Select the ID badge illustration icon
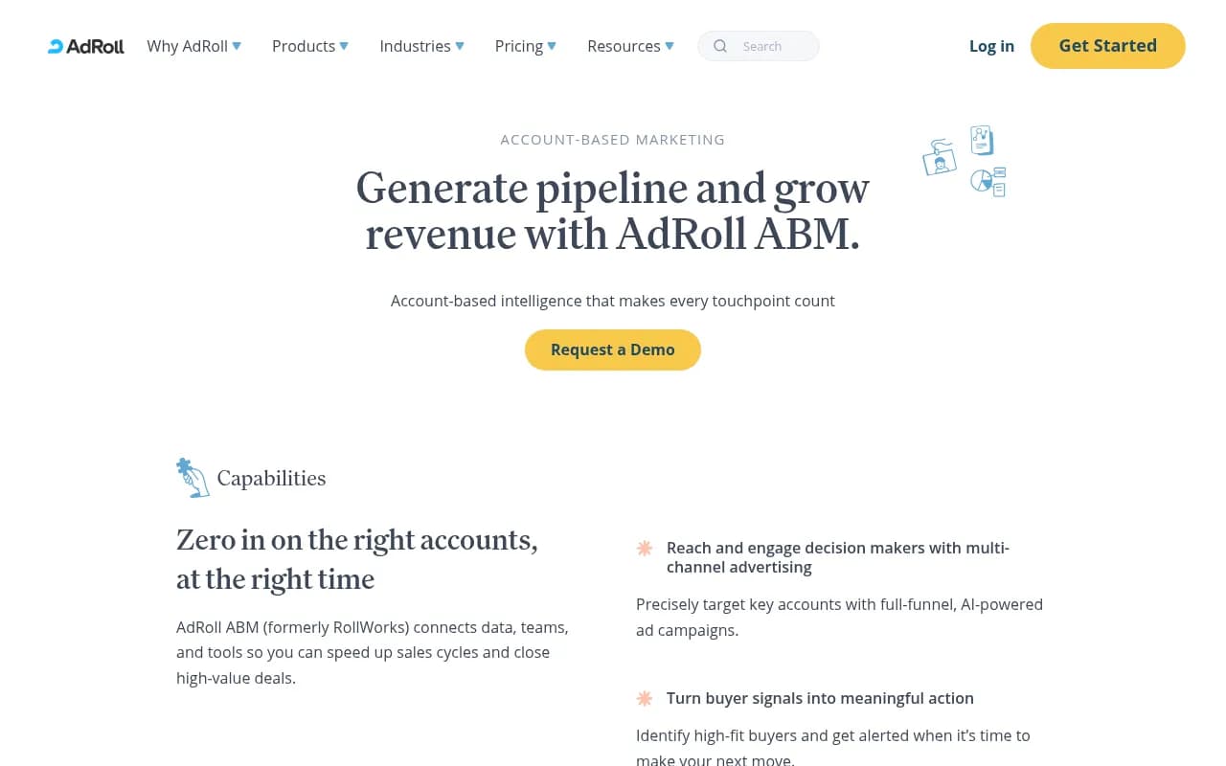The width and height of the screenshot is (1226, 766). [939, 157]
